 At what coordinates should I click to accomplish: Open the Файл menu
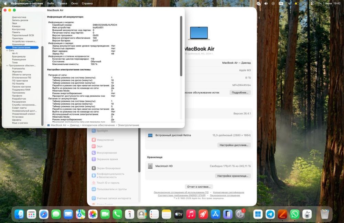pyautogui.click(x=50, y=3)
